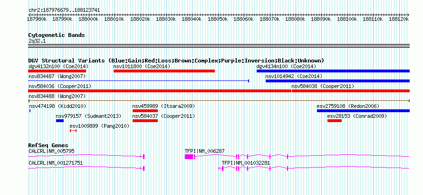The image size is (423, 195).
Task: Click the esv1009899 (Pang2010) label
Action: (99, 126)
